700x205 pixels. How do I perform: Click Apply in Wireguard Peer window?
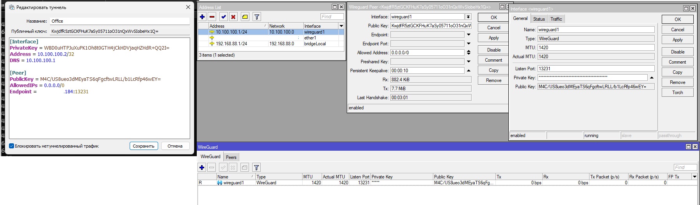click(x=493, y=38)
